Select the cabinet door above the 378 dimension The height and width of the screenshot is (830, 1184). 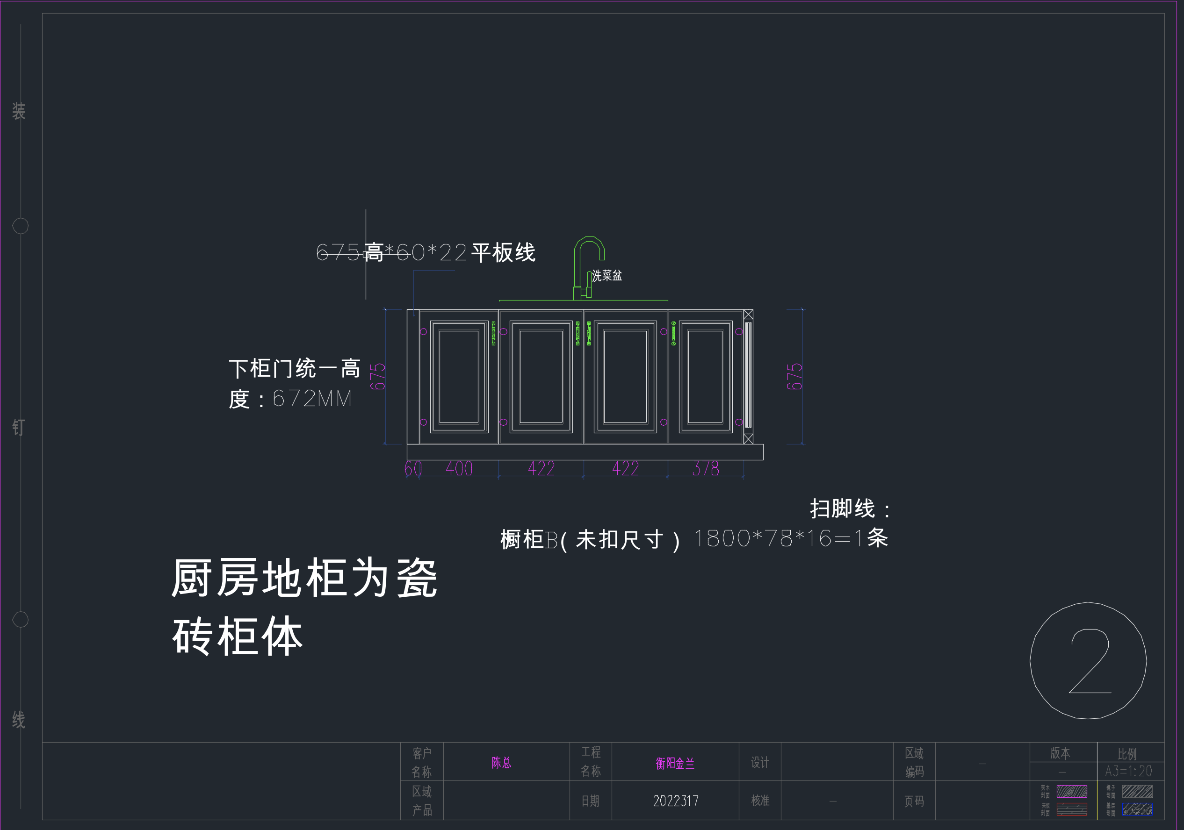point(706,376)
